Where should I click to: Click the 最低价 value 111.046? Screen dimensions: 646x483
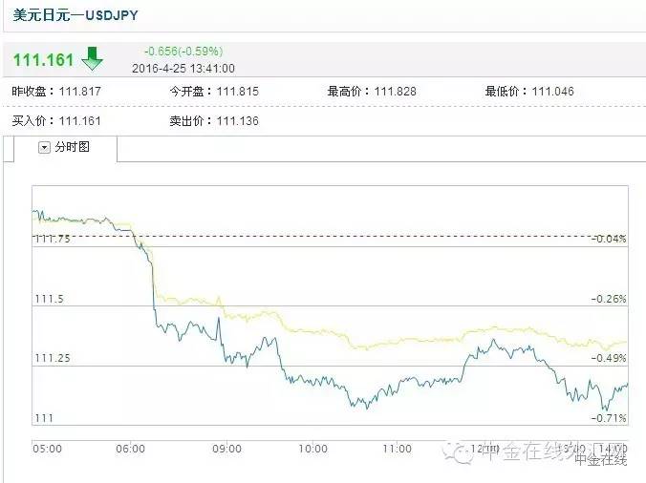coord(555,92)
